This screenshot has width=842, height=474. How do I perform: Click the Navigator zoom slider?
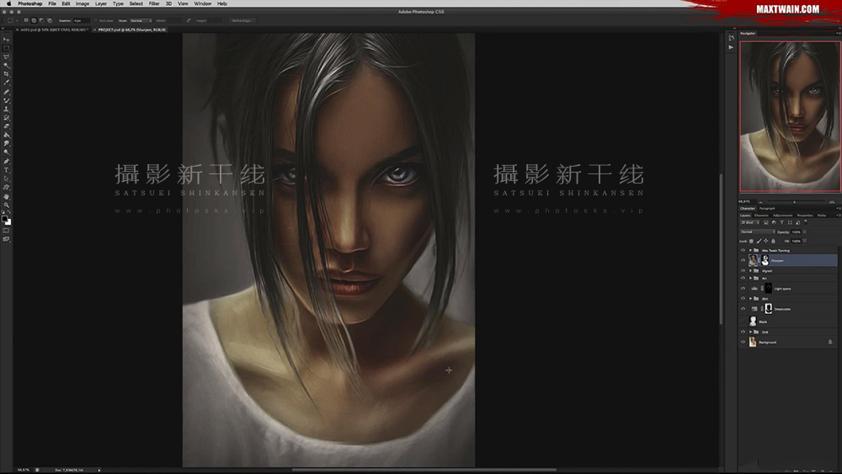[795, 202]
